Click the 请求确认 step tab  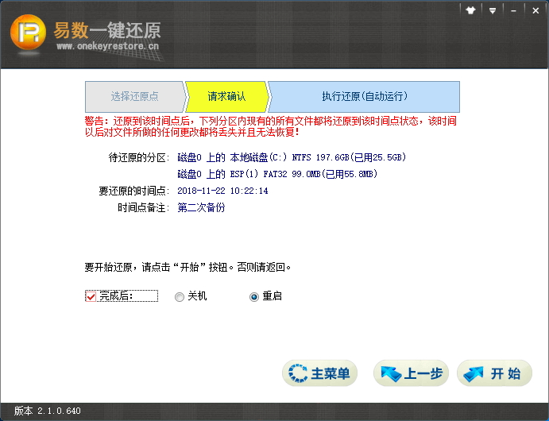coord(226,96)
